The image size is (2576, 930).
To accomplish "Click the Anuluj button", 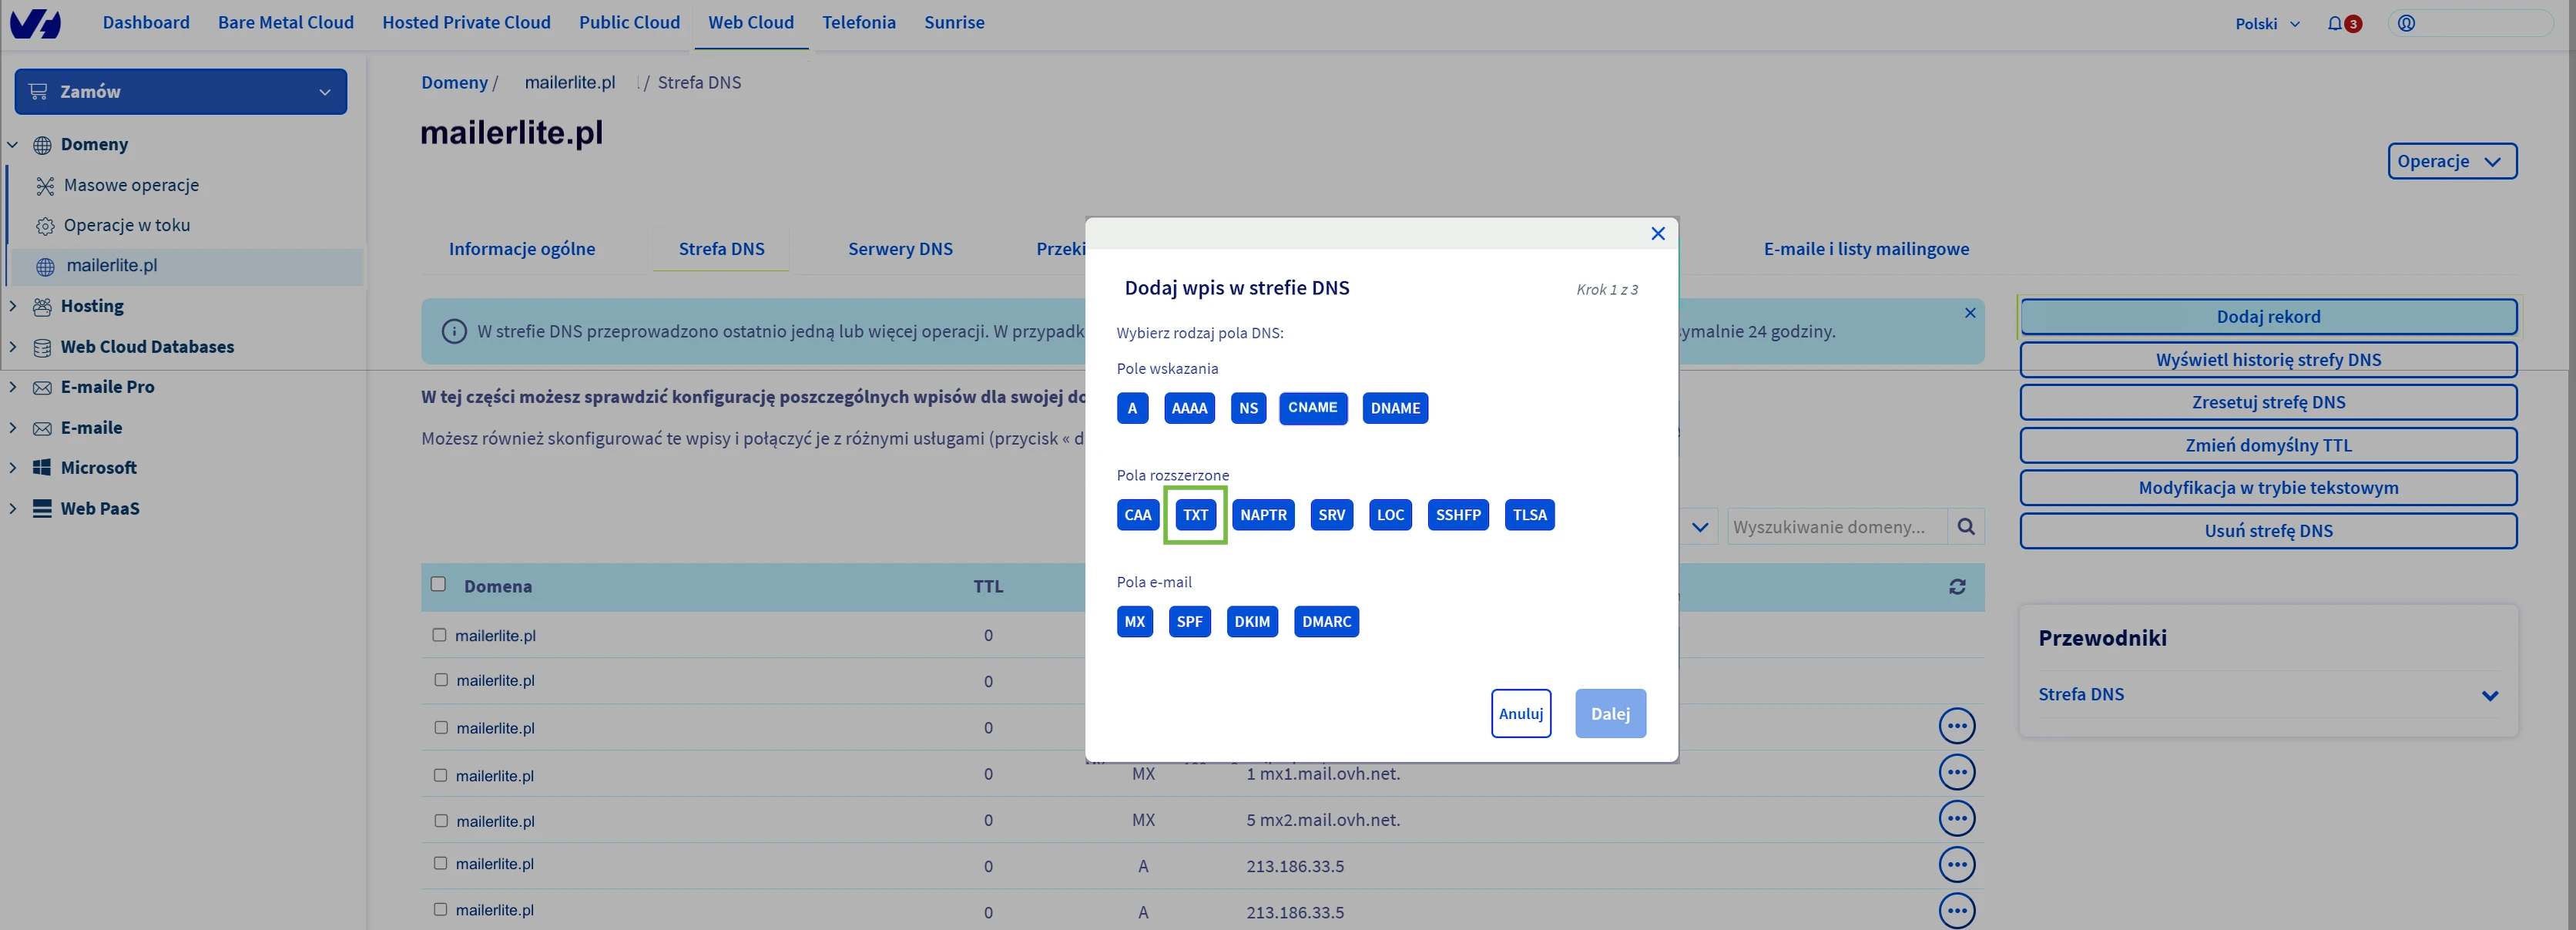I will tap(1520, 713).
